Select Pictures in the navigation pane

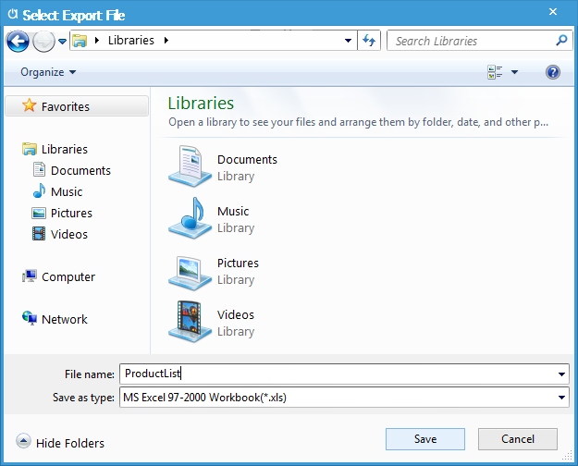(71, 213)
